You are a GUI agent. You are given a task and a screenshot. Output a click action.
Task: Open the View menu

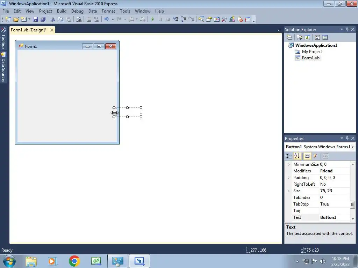30,11
